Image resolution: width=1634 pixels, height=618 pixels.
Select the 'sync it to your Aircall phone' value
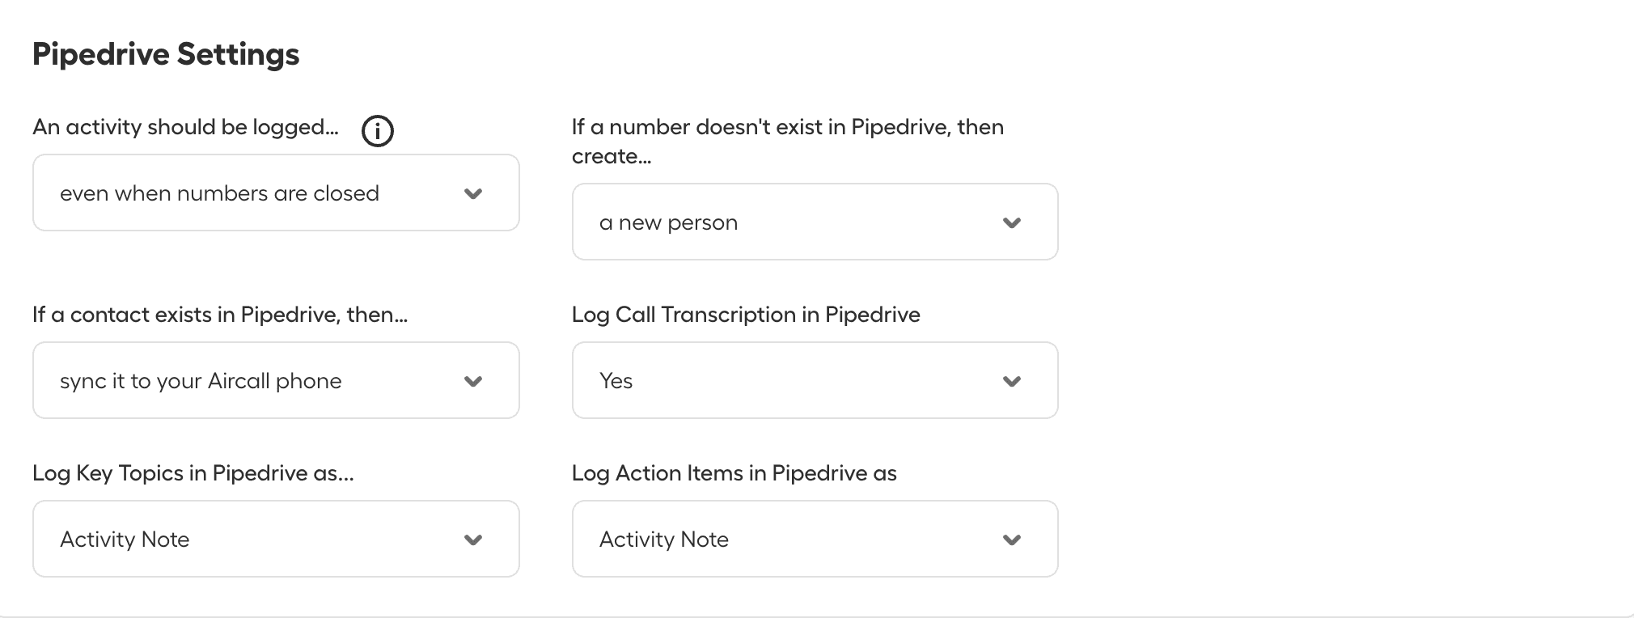pos(200,380)
